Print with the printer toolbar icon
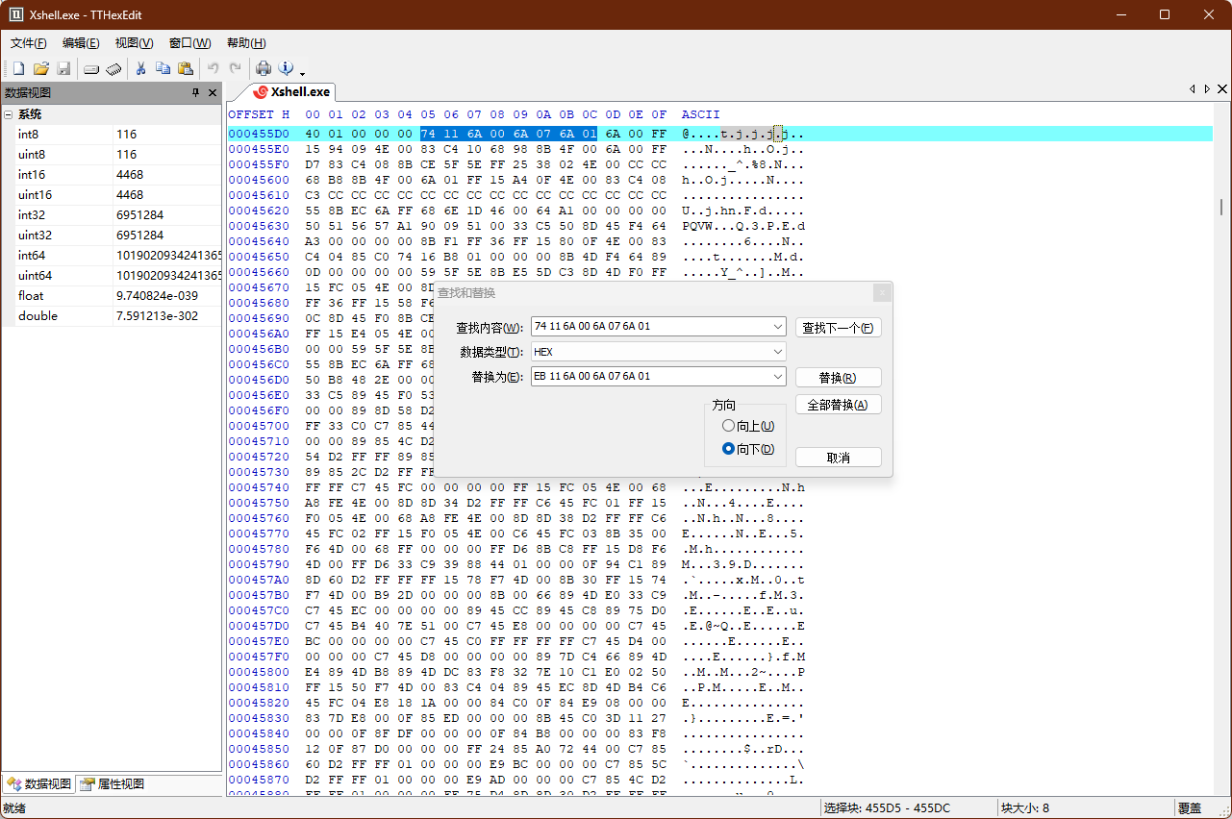 tap(263, 68)
